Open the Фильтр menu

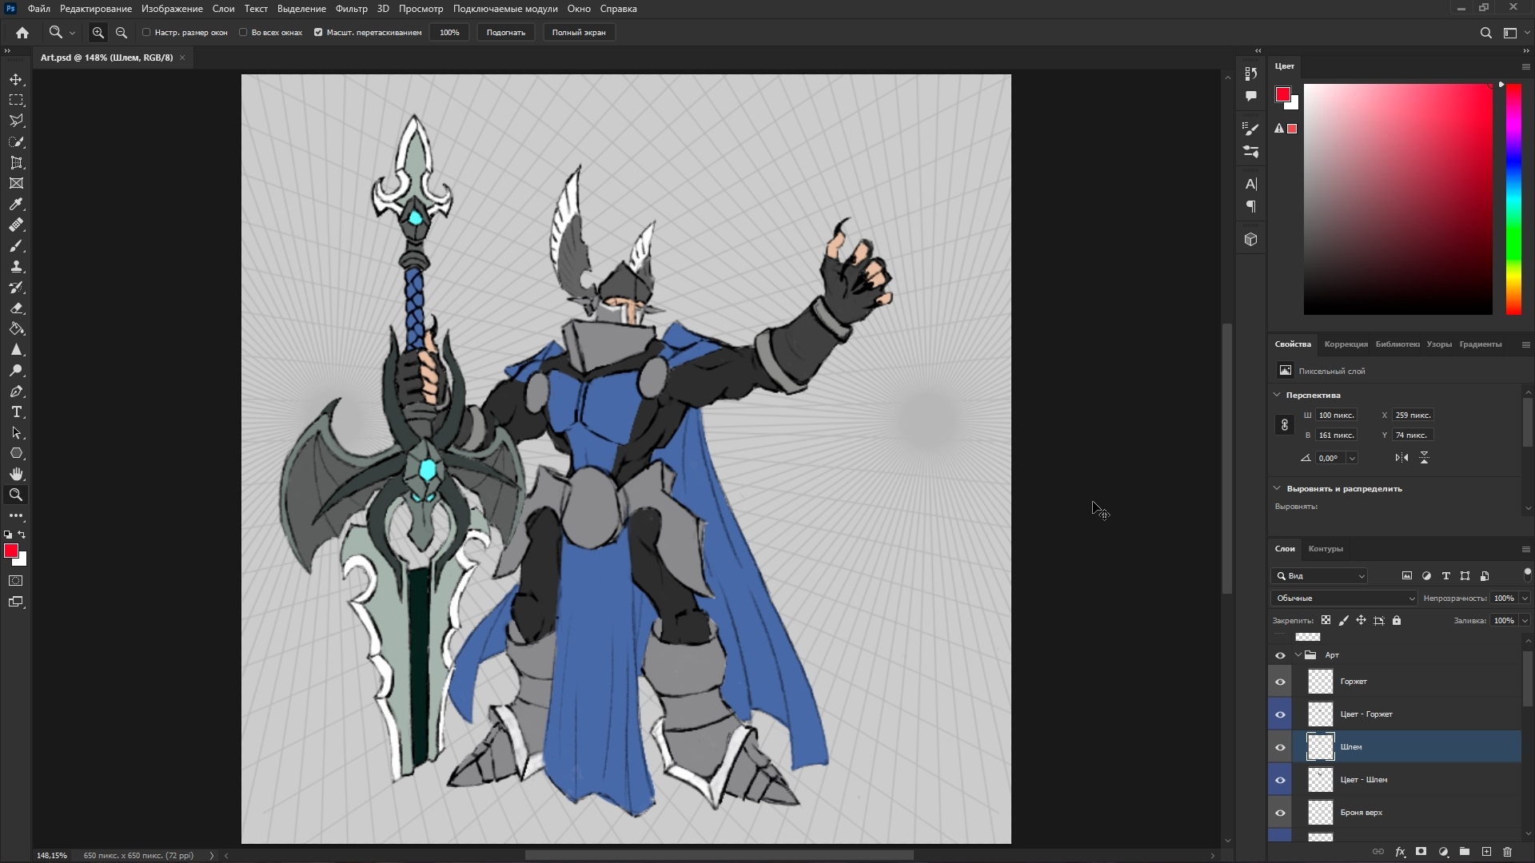(351, 9)
